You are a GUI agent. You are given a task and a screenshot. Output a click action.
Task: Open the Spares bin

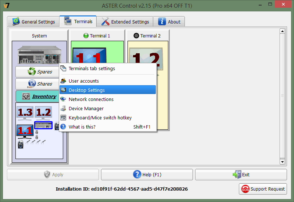click(37, 72)
